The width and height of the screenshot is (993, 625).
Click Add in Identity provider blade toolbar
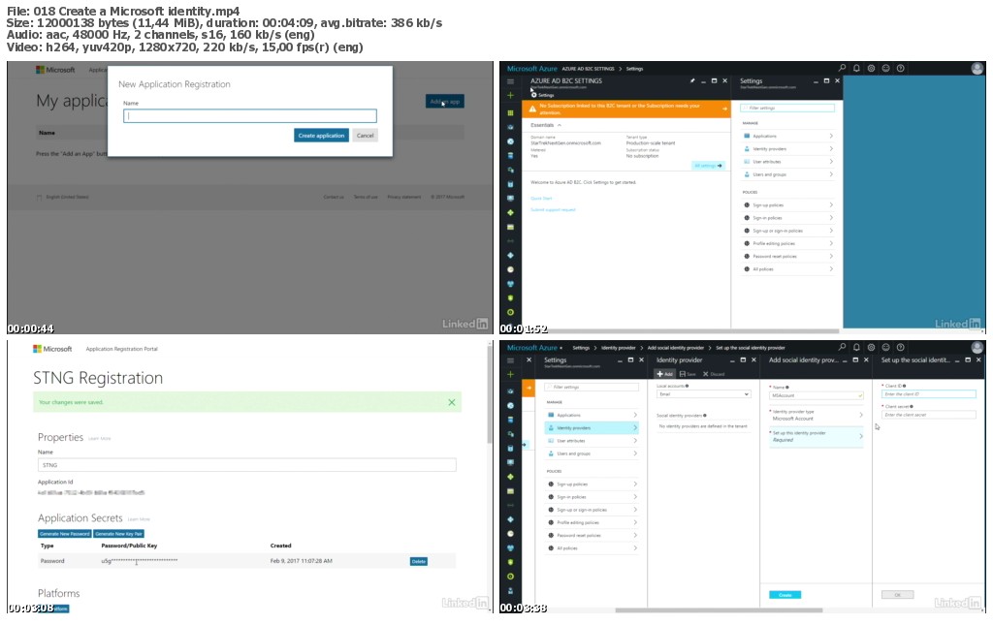(x=665, y=374)
